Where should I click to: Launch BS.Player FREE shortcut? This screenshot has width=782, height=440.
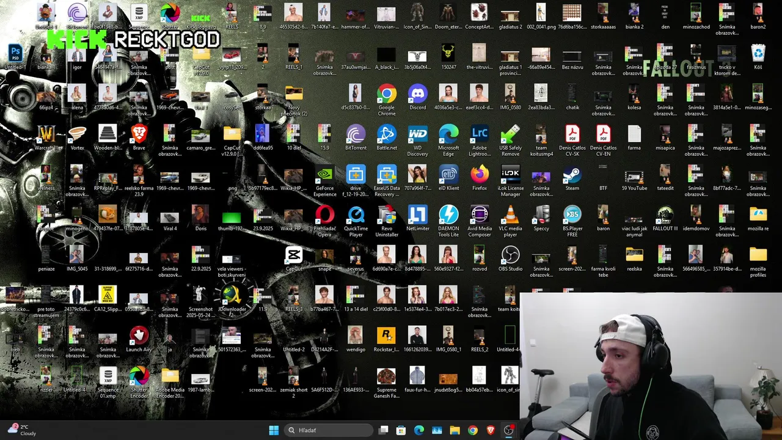(572, 222)
